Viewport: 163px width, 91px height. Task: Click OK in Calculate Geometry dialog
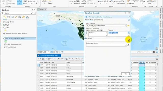click(x=125, y=74)
